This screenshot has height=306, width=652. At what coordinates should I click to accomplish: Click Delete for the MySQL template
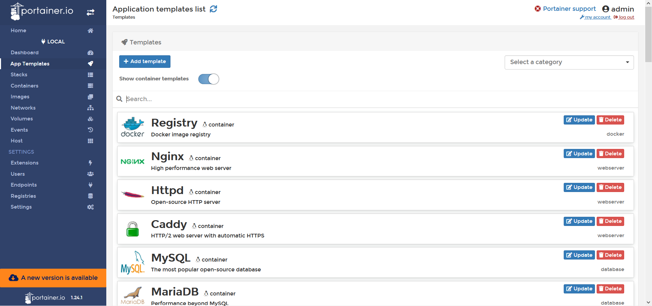pyautogui.click(x=610, y=255)
